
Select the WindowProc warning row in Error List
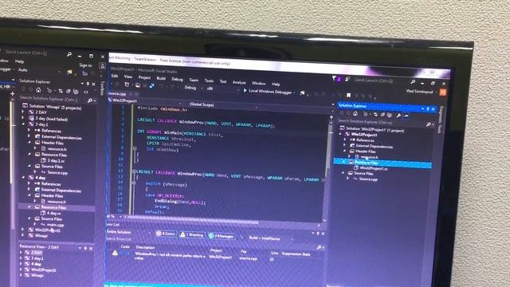click(x=214, y=256)
